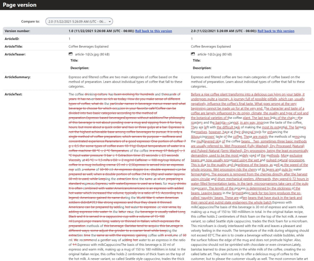Select Coffee Beverages Explained in version 2.0 column
The height and width of the screenshot is (261, 314).
coord(211,46)
